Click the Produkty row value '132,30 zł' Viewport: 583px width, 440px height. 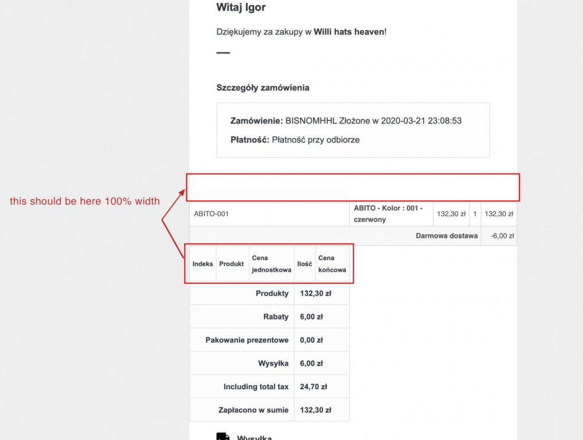(x=315, y=293)
